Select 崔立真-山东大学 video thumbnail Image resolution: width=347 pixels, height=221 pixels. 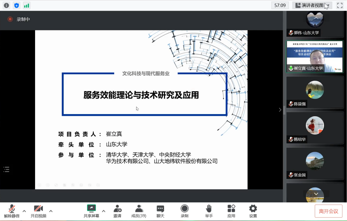pyautogui.click(x=315, y=57)
